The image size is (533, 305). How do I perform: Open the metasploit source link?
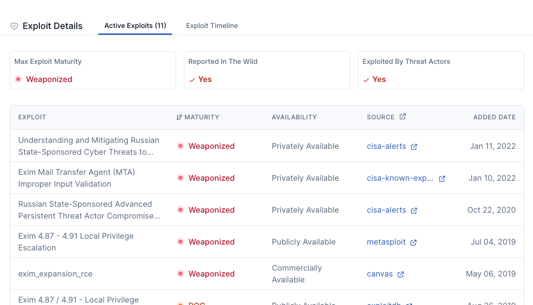click(386, 242)
